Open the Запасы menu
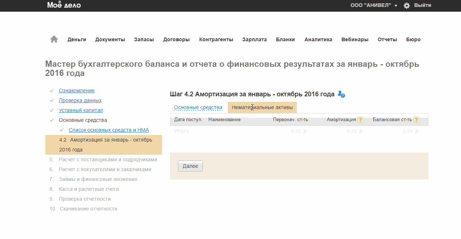This screenshot has width=461, height=239. (144, 39)
